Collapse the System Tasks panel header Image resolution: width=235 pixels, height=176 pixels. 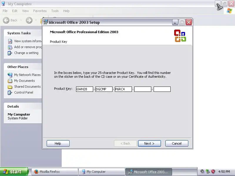[23, 33]
